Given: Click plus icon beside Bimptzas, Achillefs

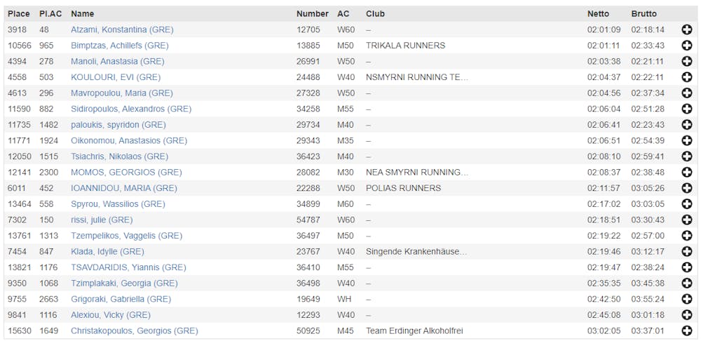Looking at the screenshot, I should click(686, 46).
